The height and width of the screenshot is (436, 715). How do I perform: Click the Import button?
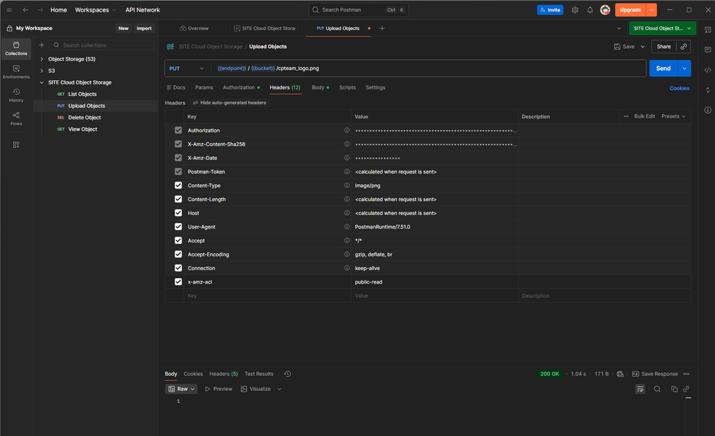(x=144, y=29)
